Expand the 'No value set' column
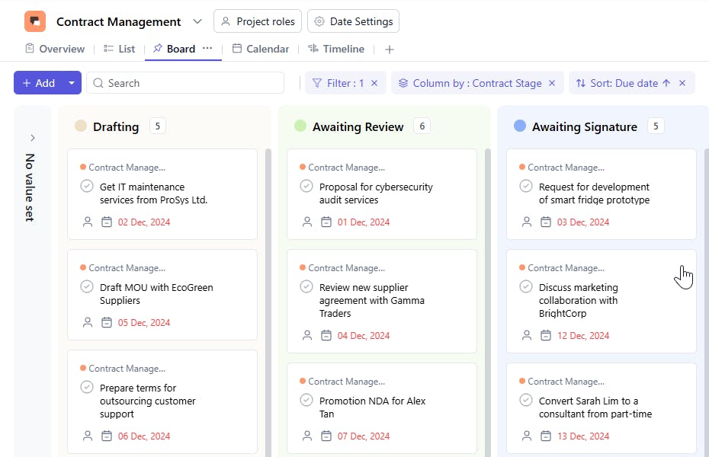 [33, 138]
